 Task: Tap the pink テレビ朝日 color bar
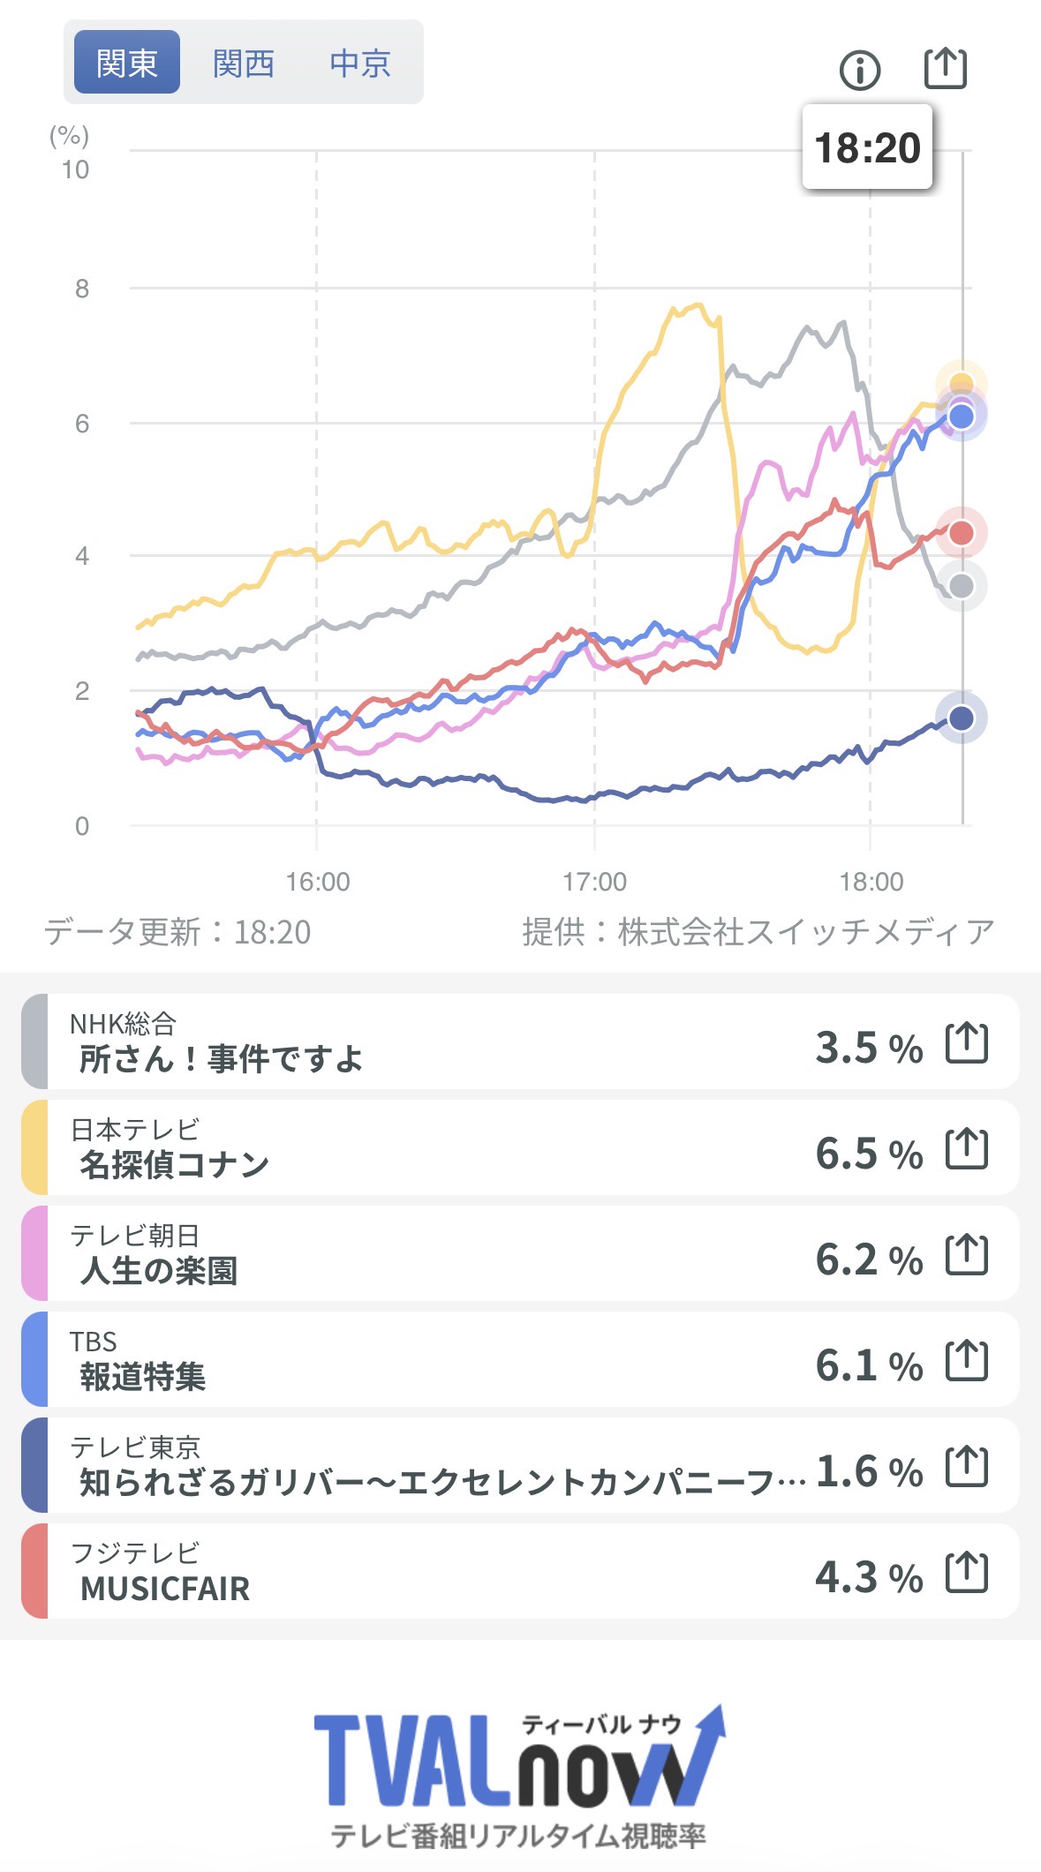click(34, 1253)
